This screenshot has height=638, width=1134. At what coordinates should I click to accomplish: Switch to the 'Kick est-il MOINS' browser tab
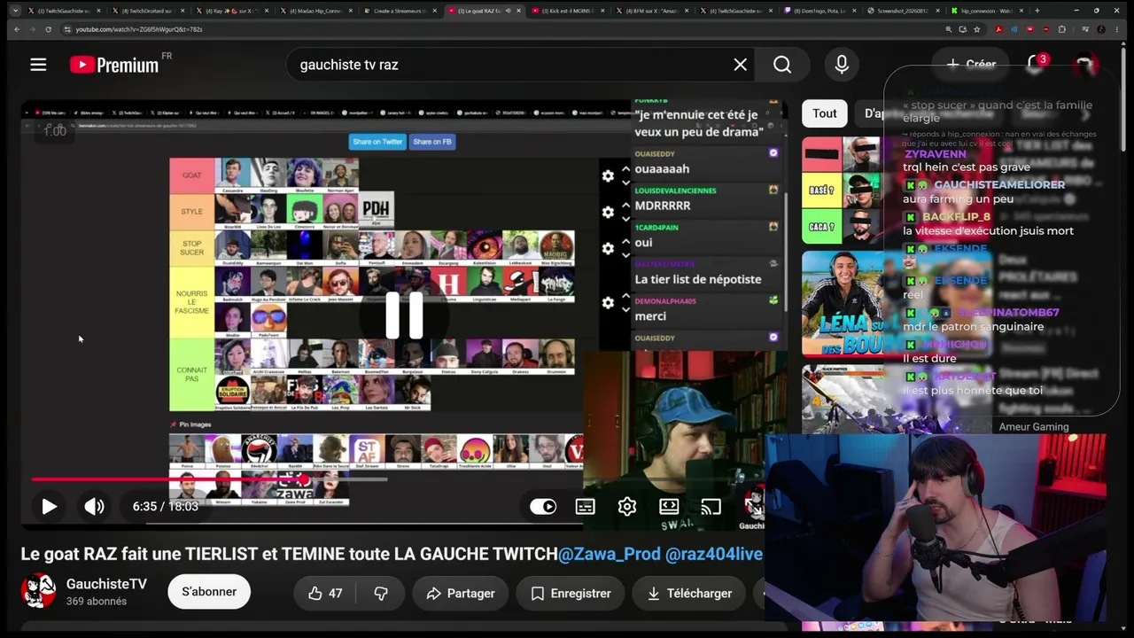click(568, 11)
